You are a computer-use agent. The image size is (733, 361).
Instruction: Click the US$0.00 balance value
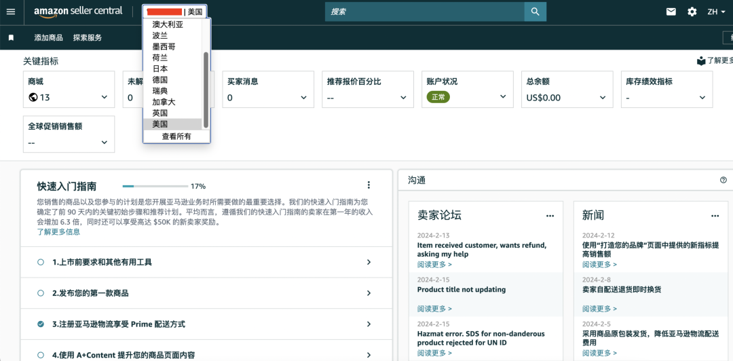[x=544, y=98]
